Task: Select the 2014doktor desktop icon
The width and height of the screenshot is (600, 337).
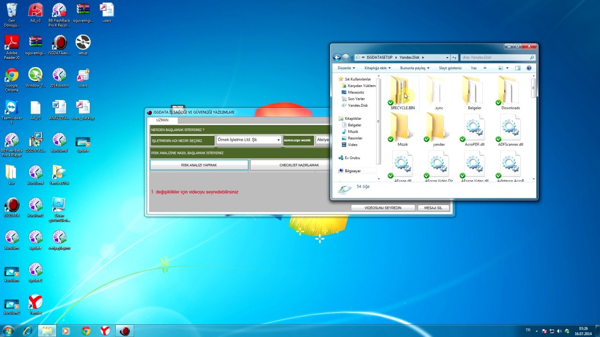Action: click(59, 78)
